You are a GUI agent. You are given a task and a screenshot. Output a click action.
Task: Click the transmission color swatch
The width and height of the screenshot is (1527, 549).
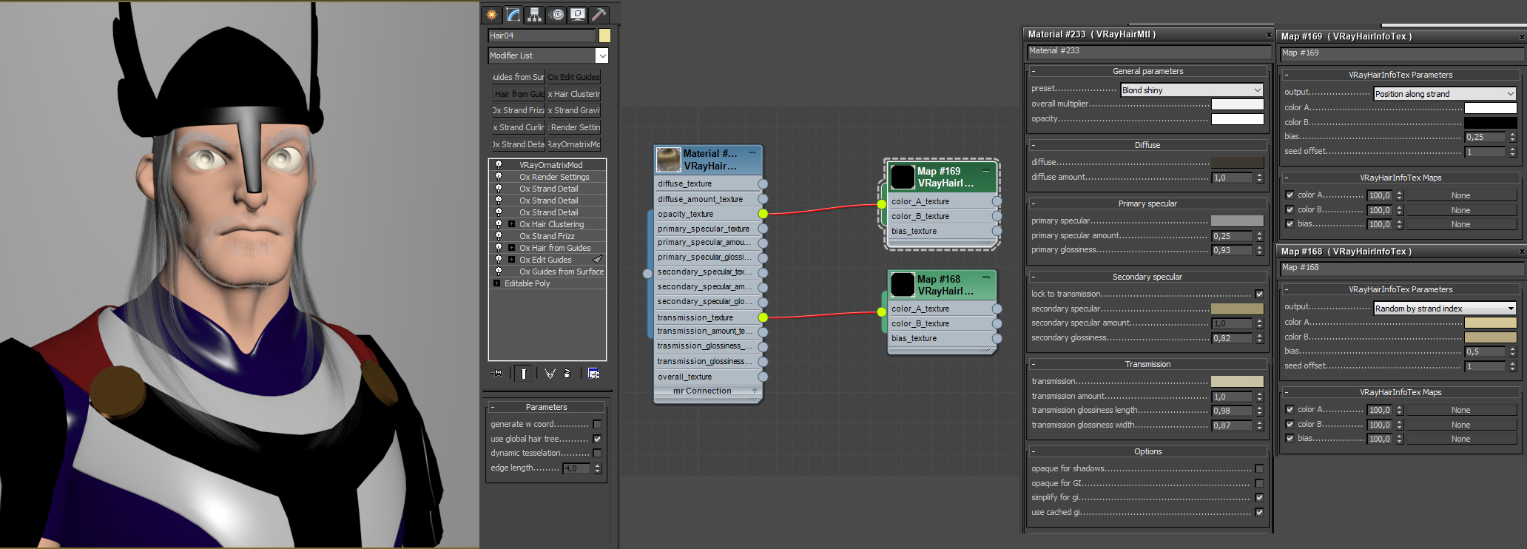click(1237, 382)
